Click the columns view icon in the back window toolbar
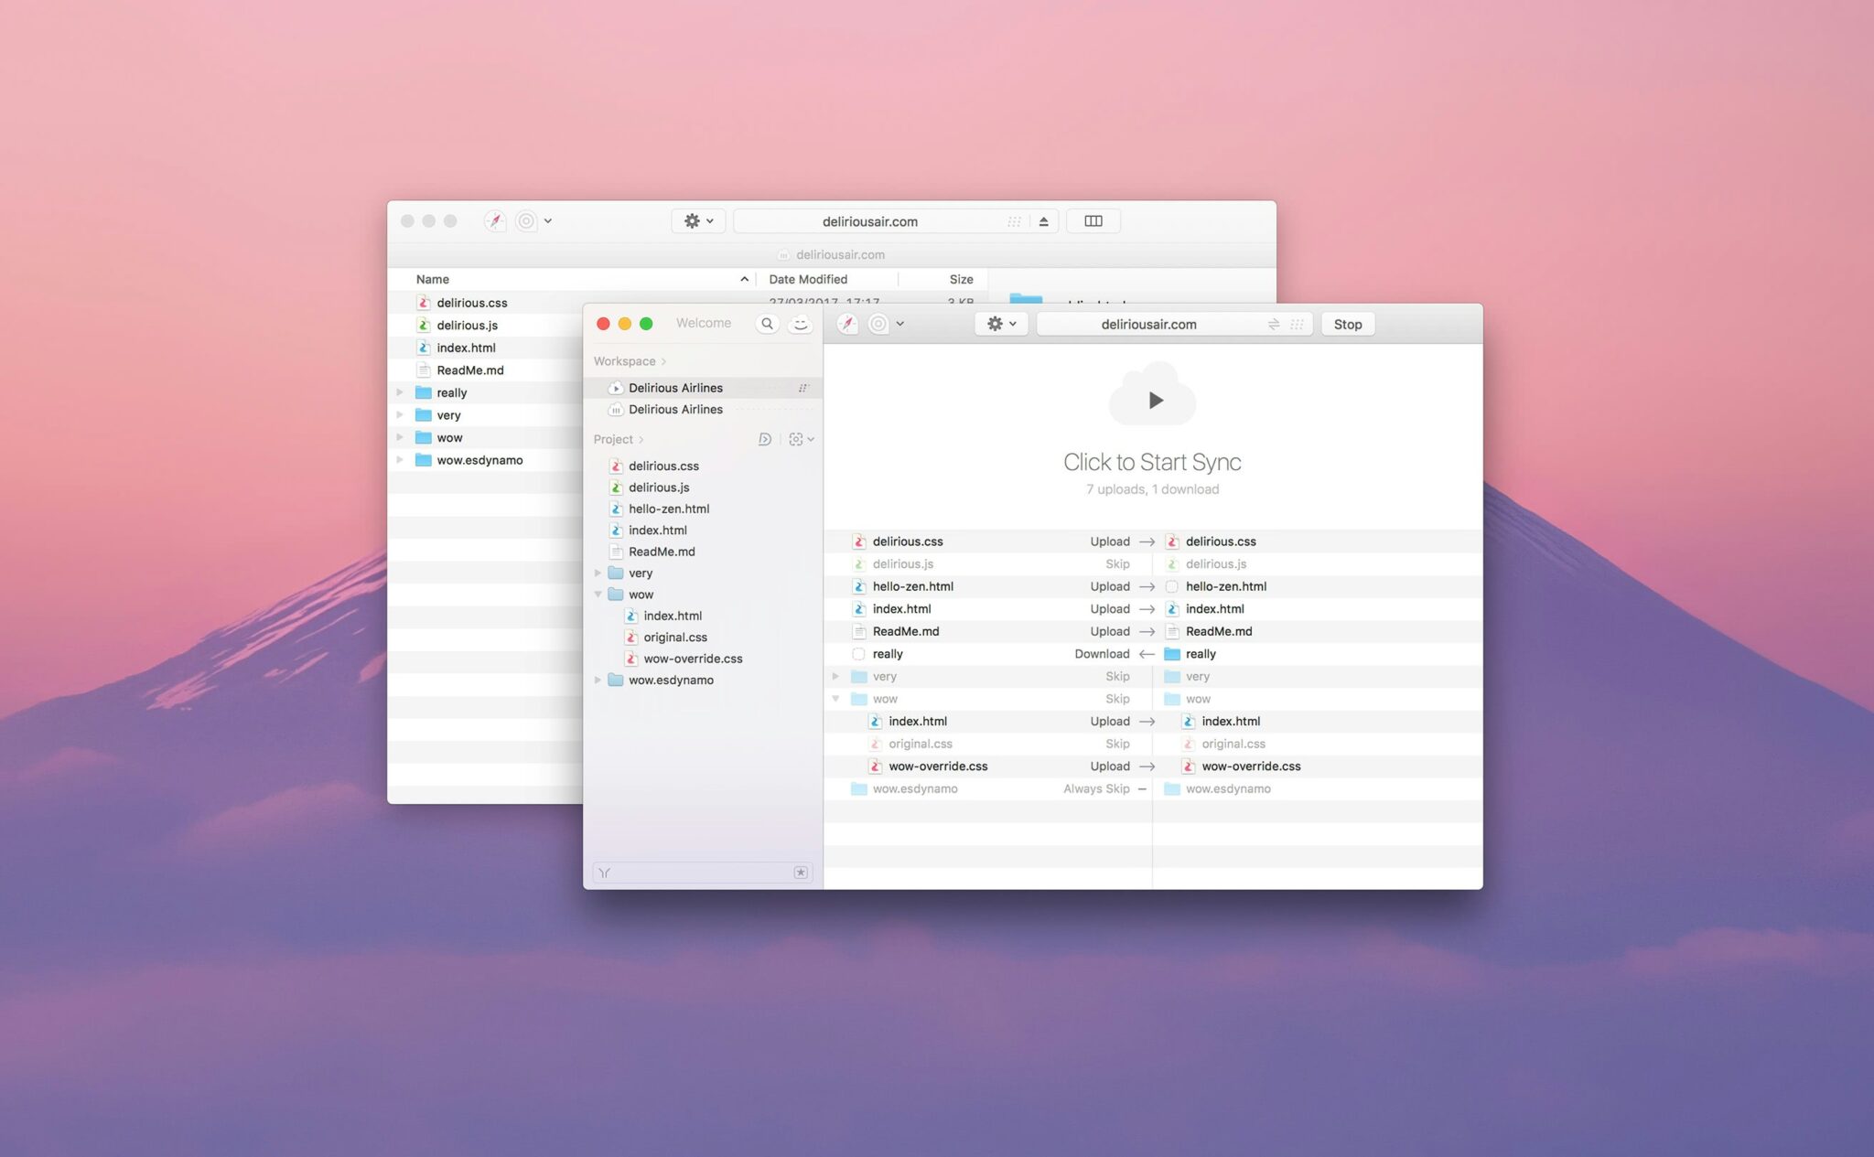 click(x=1093, y=220)
